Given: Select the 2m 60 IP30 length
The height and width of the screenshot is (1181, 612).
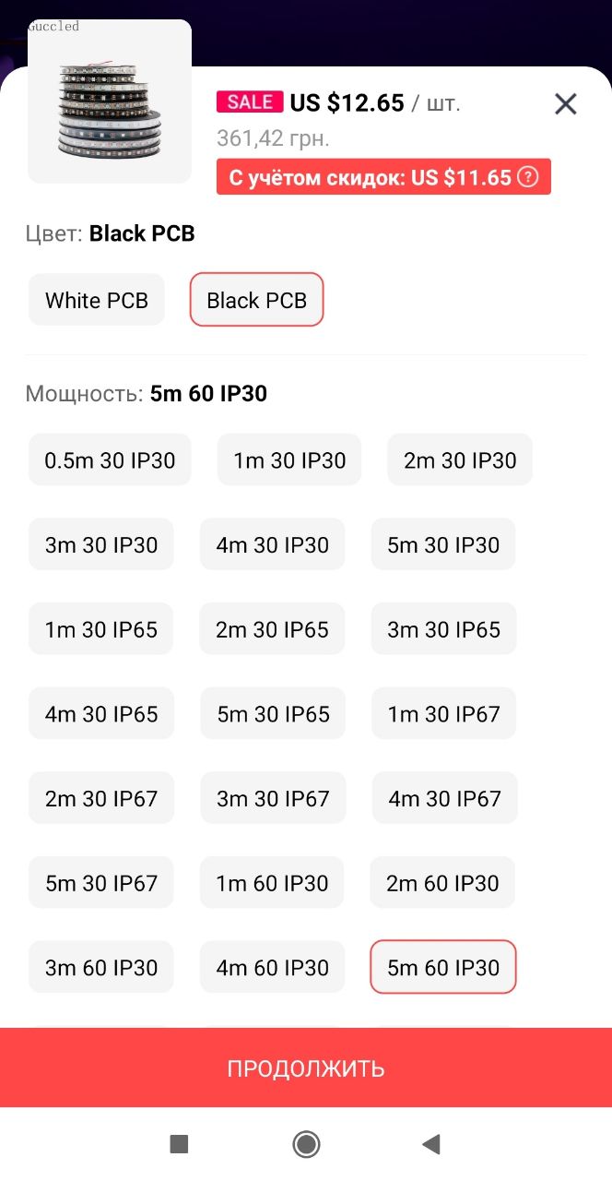Looking at the screenshot, I should click(x=442, y=883).
